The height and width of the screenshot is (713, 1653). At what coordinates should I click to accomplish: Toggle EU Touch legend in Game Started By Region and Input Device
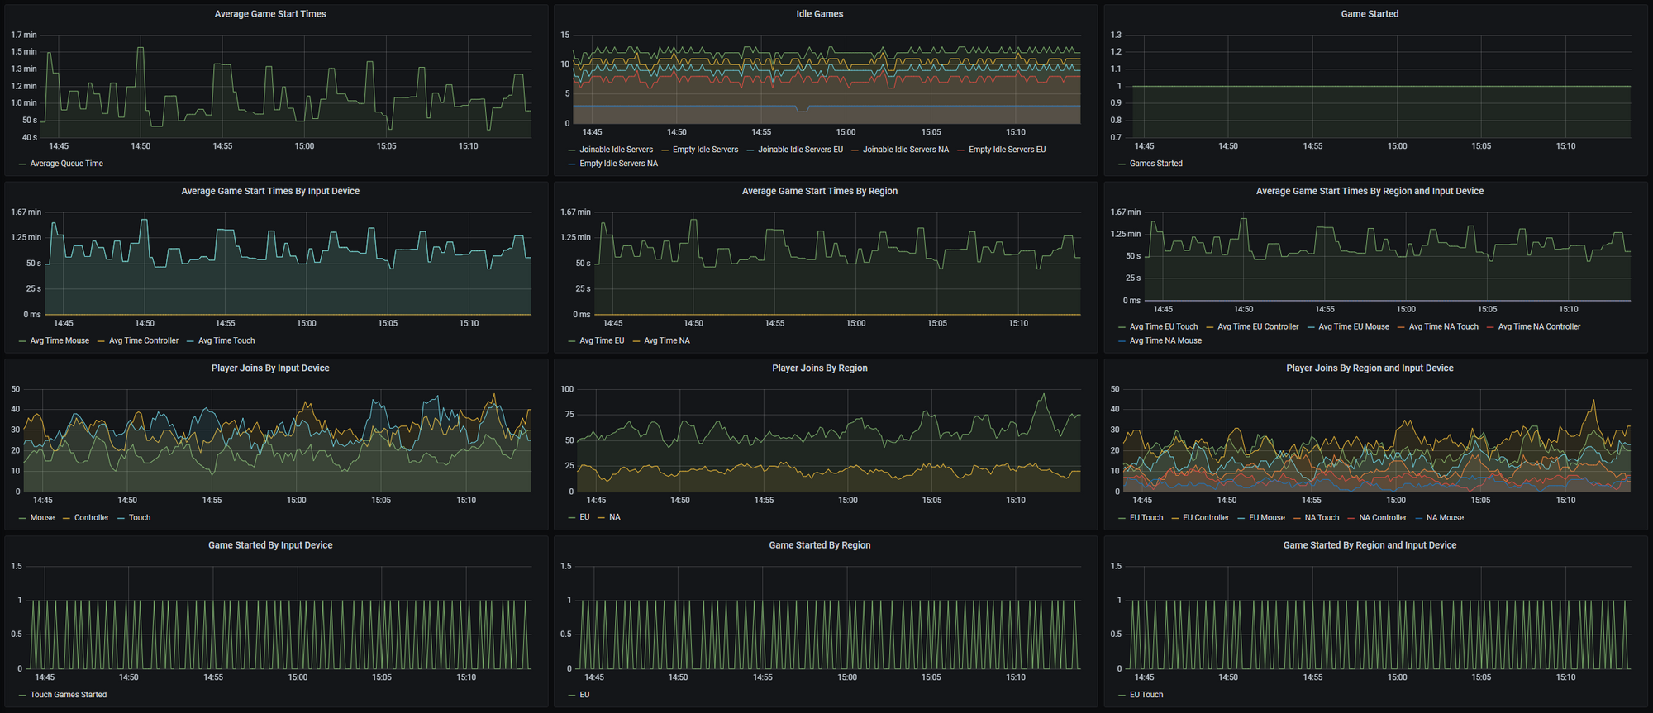pyautogui.click(x=1146, y=695)
